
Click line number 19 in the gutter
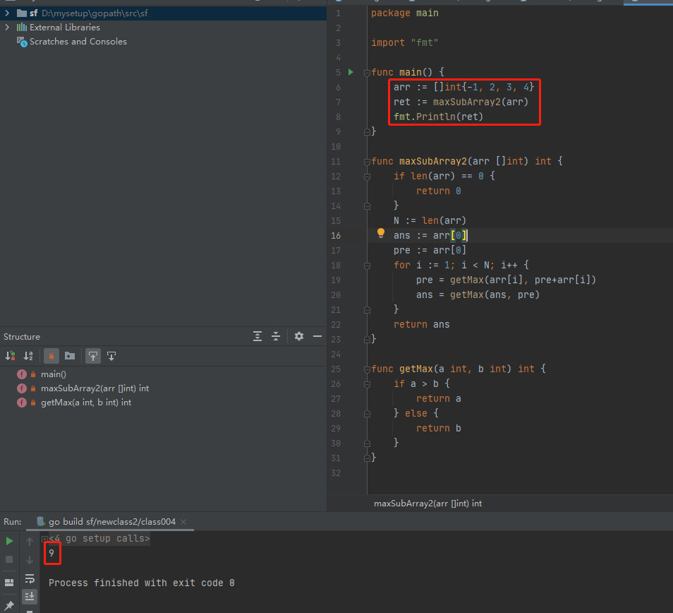336,280
